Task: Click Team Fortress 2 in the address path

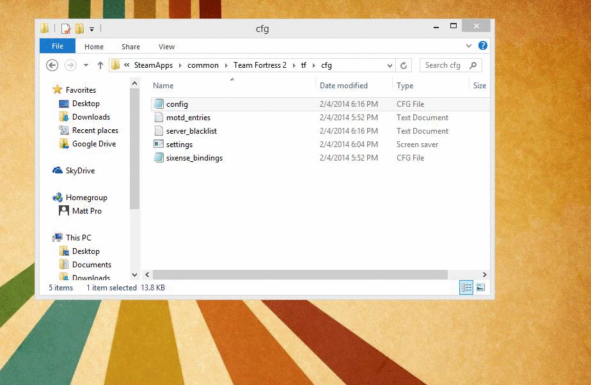Action: [260, 65]
